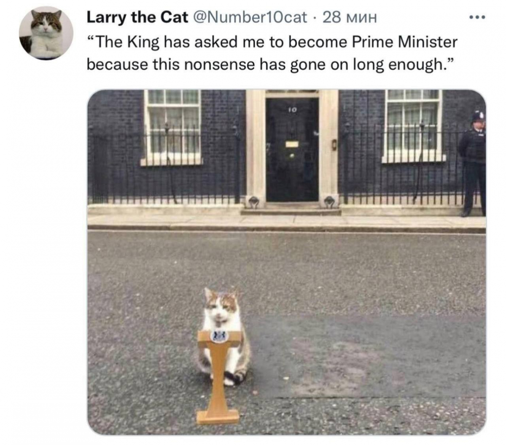Click the police officer's helmet
The height and width of the screenshot is (445, 506).
[479, 116]
